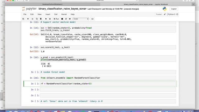This screenshot has width=199, height=112.
Task: Click the browser new tab plus button
Action: pyautogui.click(x=193, y=4)
